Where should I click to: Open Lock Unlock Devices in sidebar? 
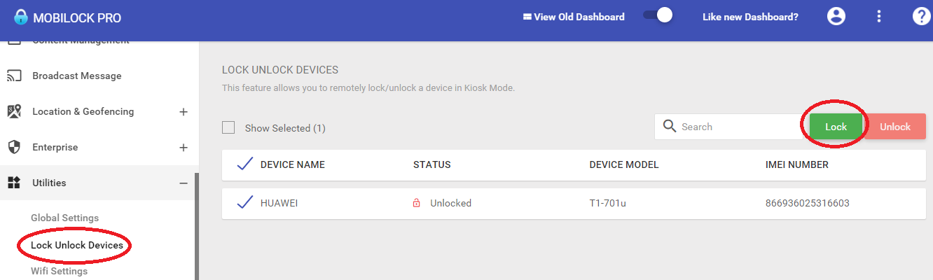[77, 245]
